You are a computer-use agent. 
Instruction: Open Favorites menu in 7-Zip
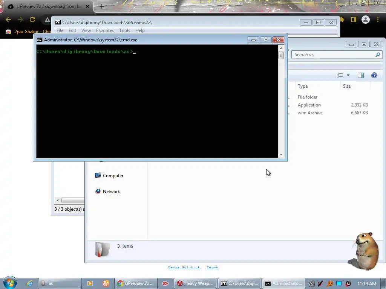click(x=105, y=30)
